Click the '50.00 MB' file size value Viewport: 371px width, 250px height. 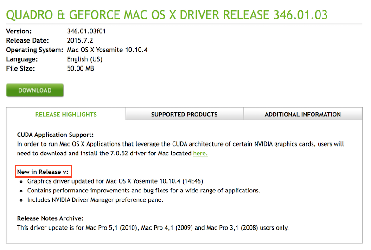(x=80, y=69)
